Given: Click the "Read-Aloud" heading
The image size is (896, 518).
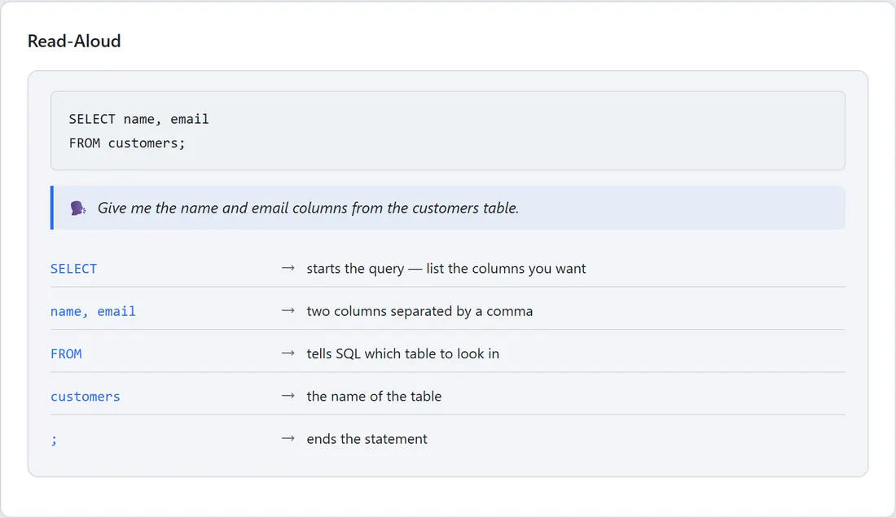Looking at the screenshot, I should (74, 41).
